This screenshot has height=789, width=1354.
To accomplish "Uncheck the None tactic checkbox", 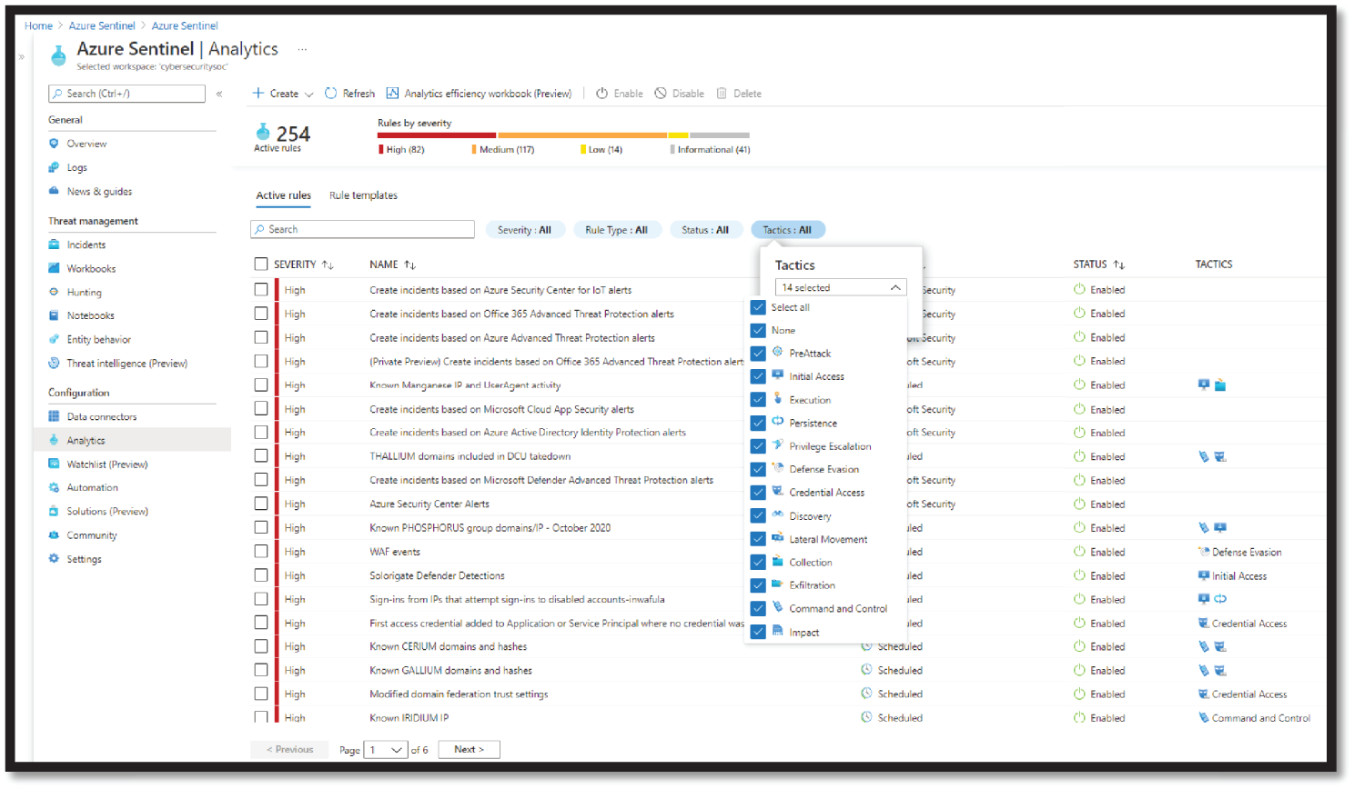I will [758, 330].
